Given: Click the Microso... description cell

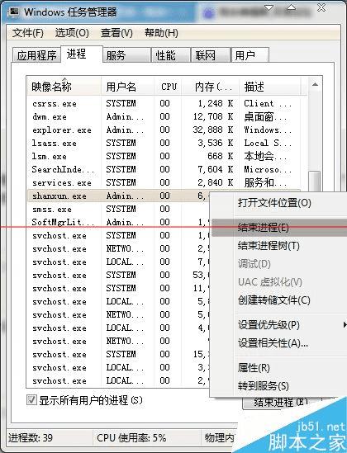Looking at the screenshot, I should click(x=268, y=170).
